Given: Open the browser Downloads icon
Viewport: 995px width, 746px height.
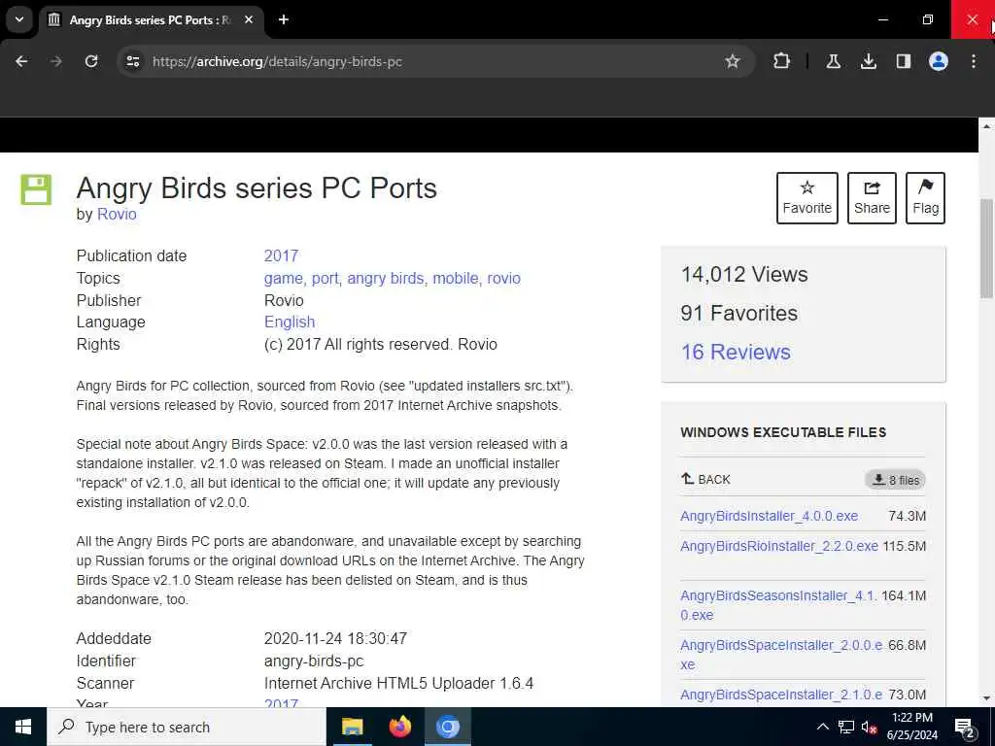Looking at the screenshot, I should (868, 61).
